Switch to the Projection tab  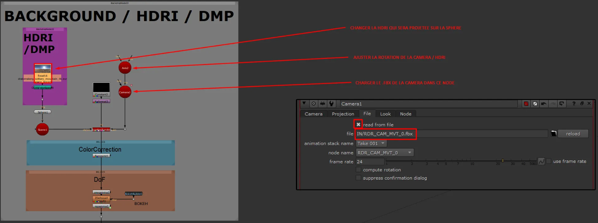pos(343,114)
